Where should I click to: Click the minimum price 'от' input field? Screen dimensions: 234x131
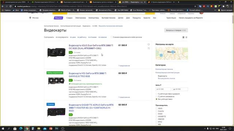pos(163,89)
